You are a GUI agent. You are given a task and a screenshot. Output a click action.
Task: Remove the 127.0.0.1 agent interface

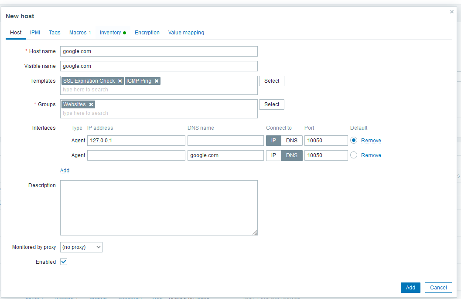point(371,141)
